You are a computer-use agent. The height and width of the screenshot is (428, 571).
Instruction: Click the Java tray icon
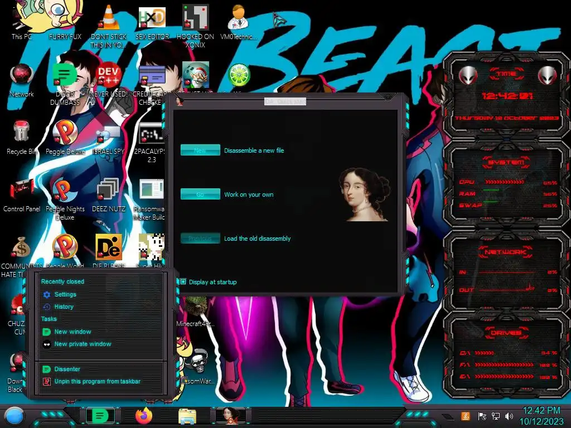point(465,416)
